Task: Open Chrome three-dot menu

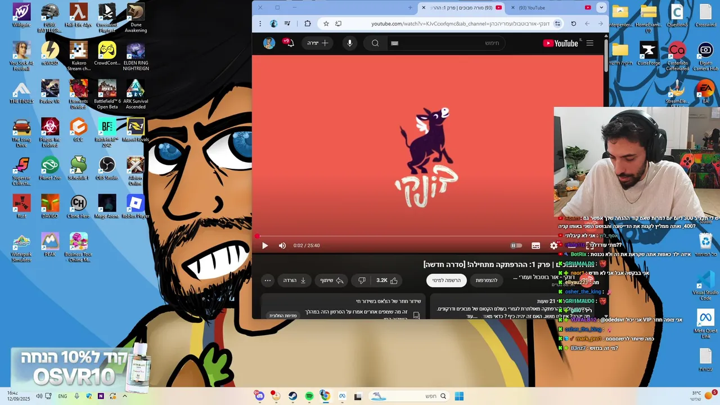Action: [x=260, y=24]
